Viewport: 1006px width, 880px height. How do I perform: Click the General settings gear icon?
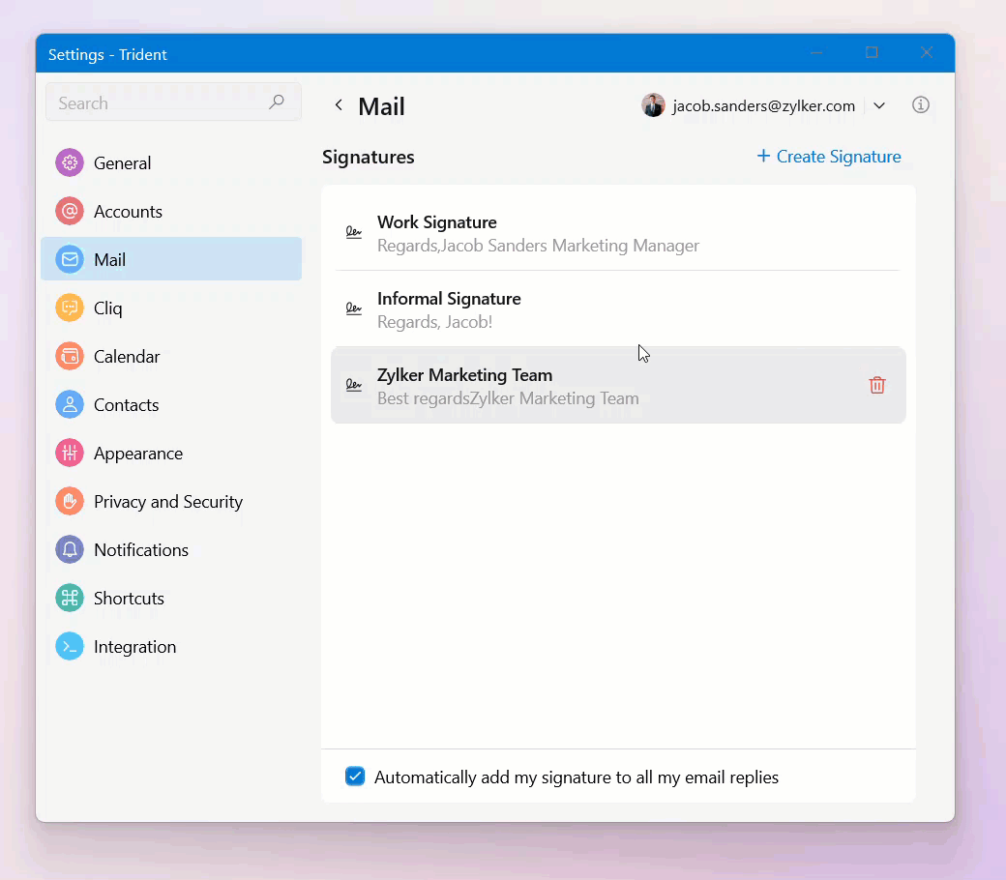[x=70, y=162]
